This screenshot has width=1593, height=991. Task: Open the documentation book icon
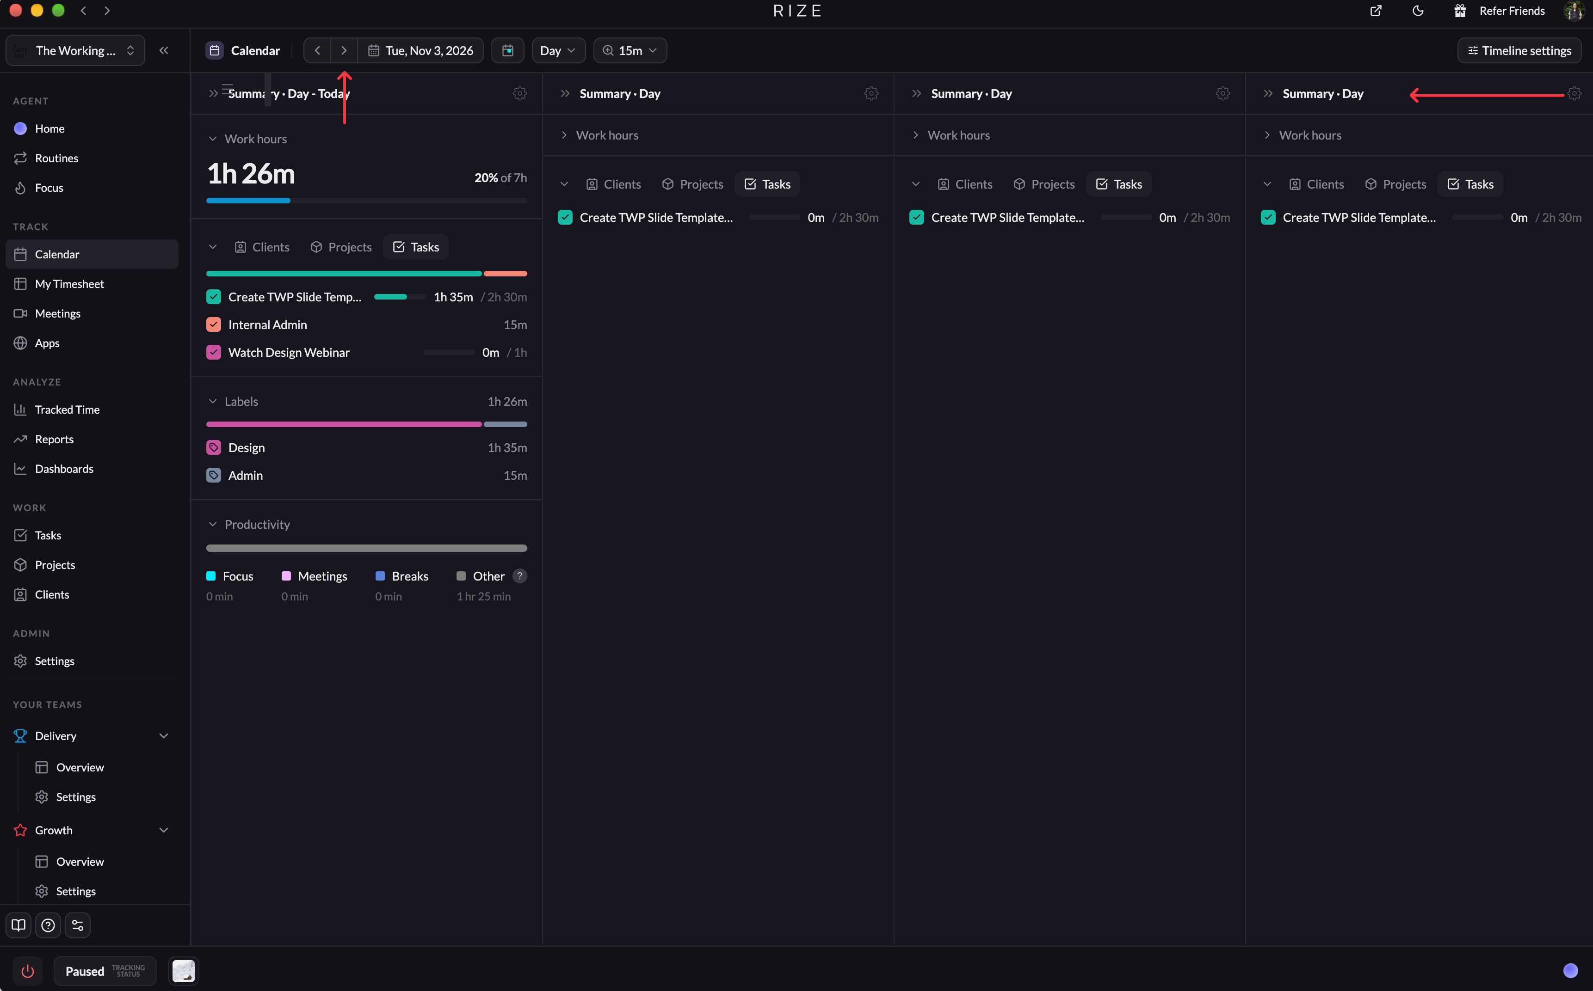[x=19, y=925]
